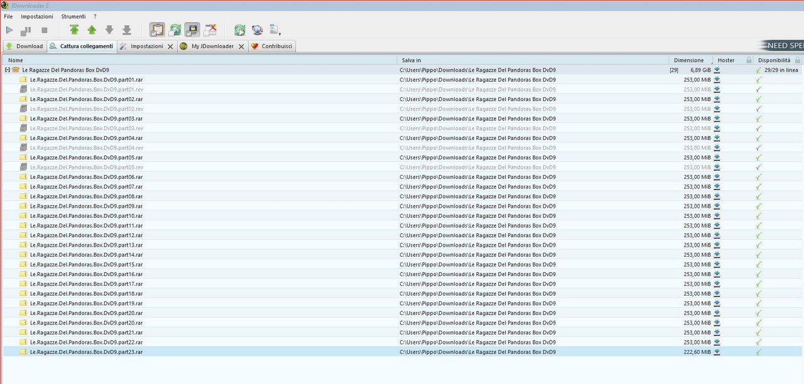Switch to the Download tab

tap(24, 46)
